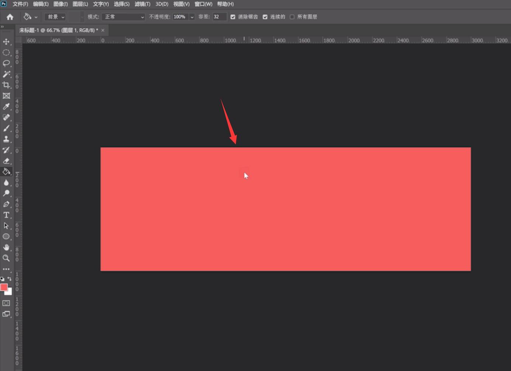The image size is (511, 371).
Task: Toggle Quick Mask mode
Action: click(x=6, y=303)
